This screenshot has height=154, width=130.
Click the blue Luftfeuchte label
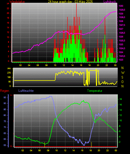pos(26,90)
